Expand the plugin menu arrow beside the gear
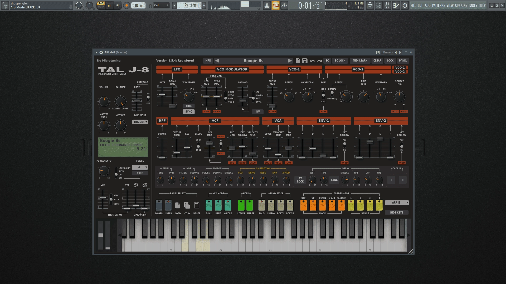 (x=96, y=52)
